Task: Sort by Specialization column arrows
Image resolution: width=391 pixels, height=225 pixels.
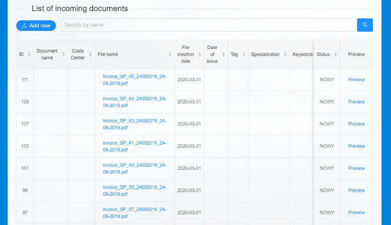Action: 285,54
